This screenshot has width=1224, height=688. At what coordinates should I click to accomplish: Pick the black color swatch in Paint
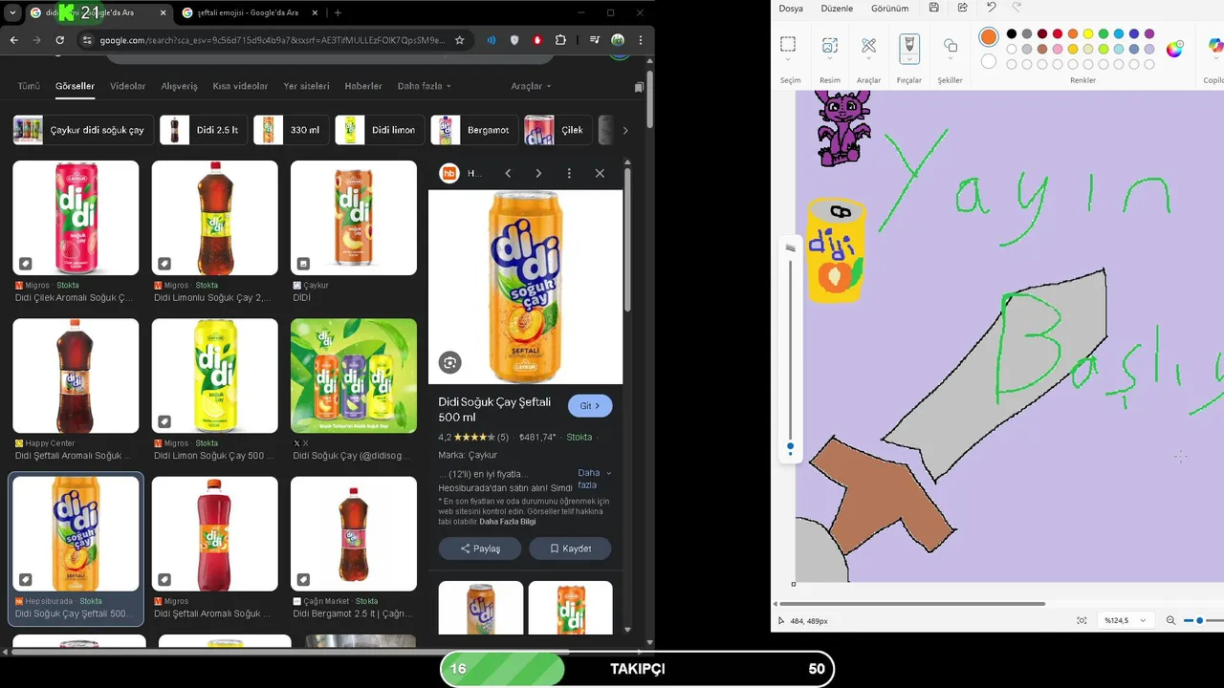tap(1012, 34)
